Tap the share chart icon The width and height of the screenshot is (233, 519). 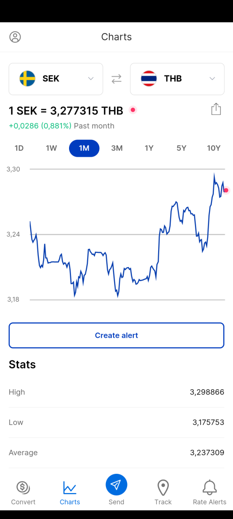tap(216, 109)
